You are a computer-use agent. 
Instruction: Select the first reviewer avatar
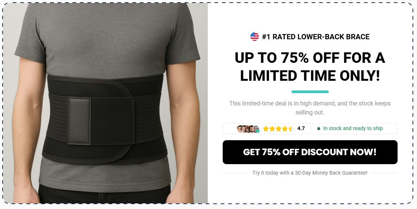point(240,129)
